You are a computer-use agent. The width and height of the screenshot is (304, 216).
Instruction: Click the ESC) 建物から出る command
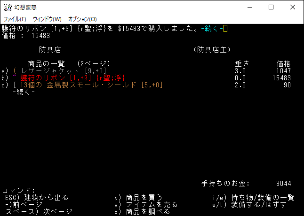coord(37,197)
